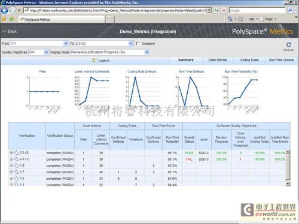Viewport: 299px width, 224px height.
Task: Switch to the Coding Rules tab
Action: 249,60
